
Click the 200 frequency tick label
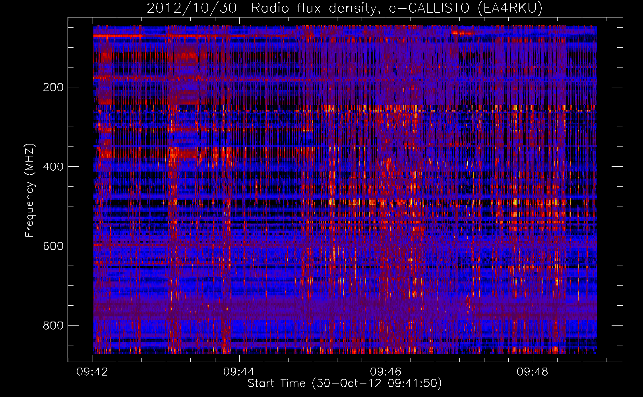53,87
